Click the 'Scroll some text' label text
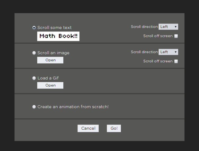 click(x=54, y=27)
